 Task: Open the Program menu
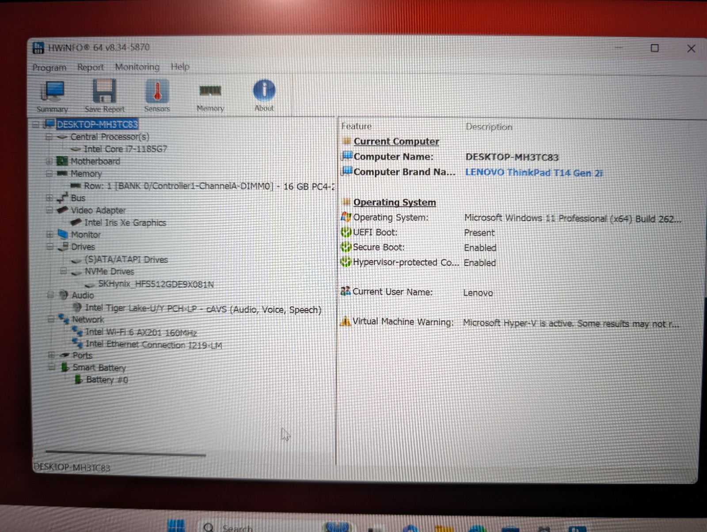click(x=49, y=68)
